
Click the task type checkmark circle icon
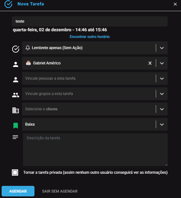(x=16, y=49)
